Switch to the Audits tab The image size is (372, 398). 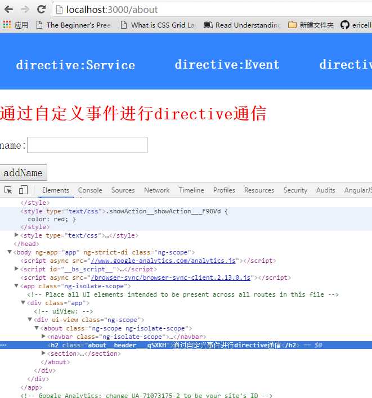click(x=325, y=190)
